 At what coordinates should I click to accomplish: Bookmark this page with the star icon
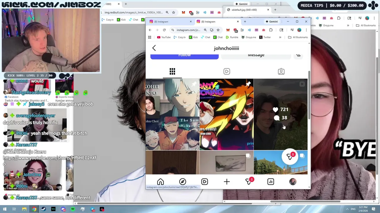click(x=218, y=30)
